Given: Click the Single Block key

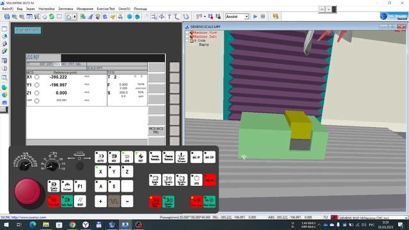Looking at the screenshot, I should 54,186.
